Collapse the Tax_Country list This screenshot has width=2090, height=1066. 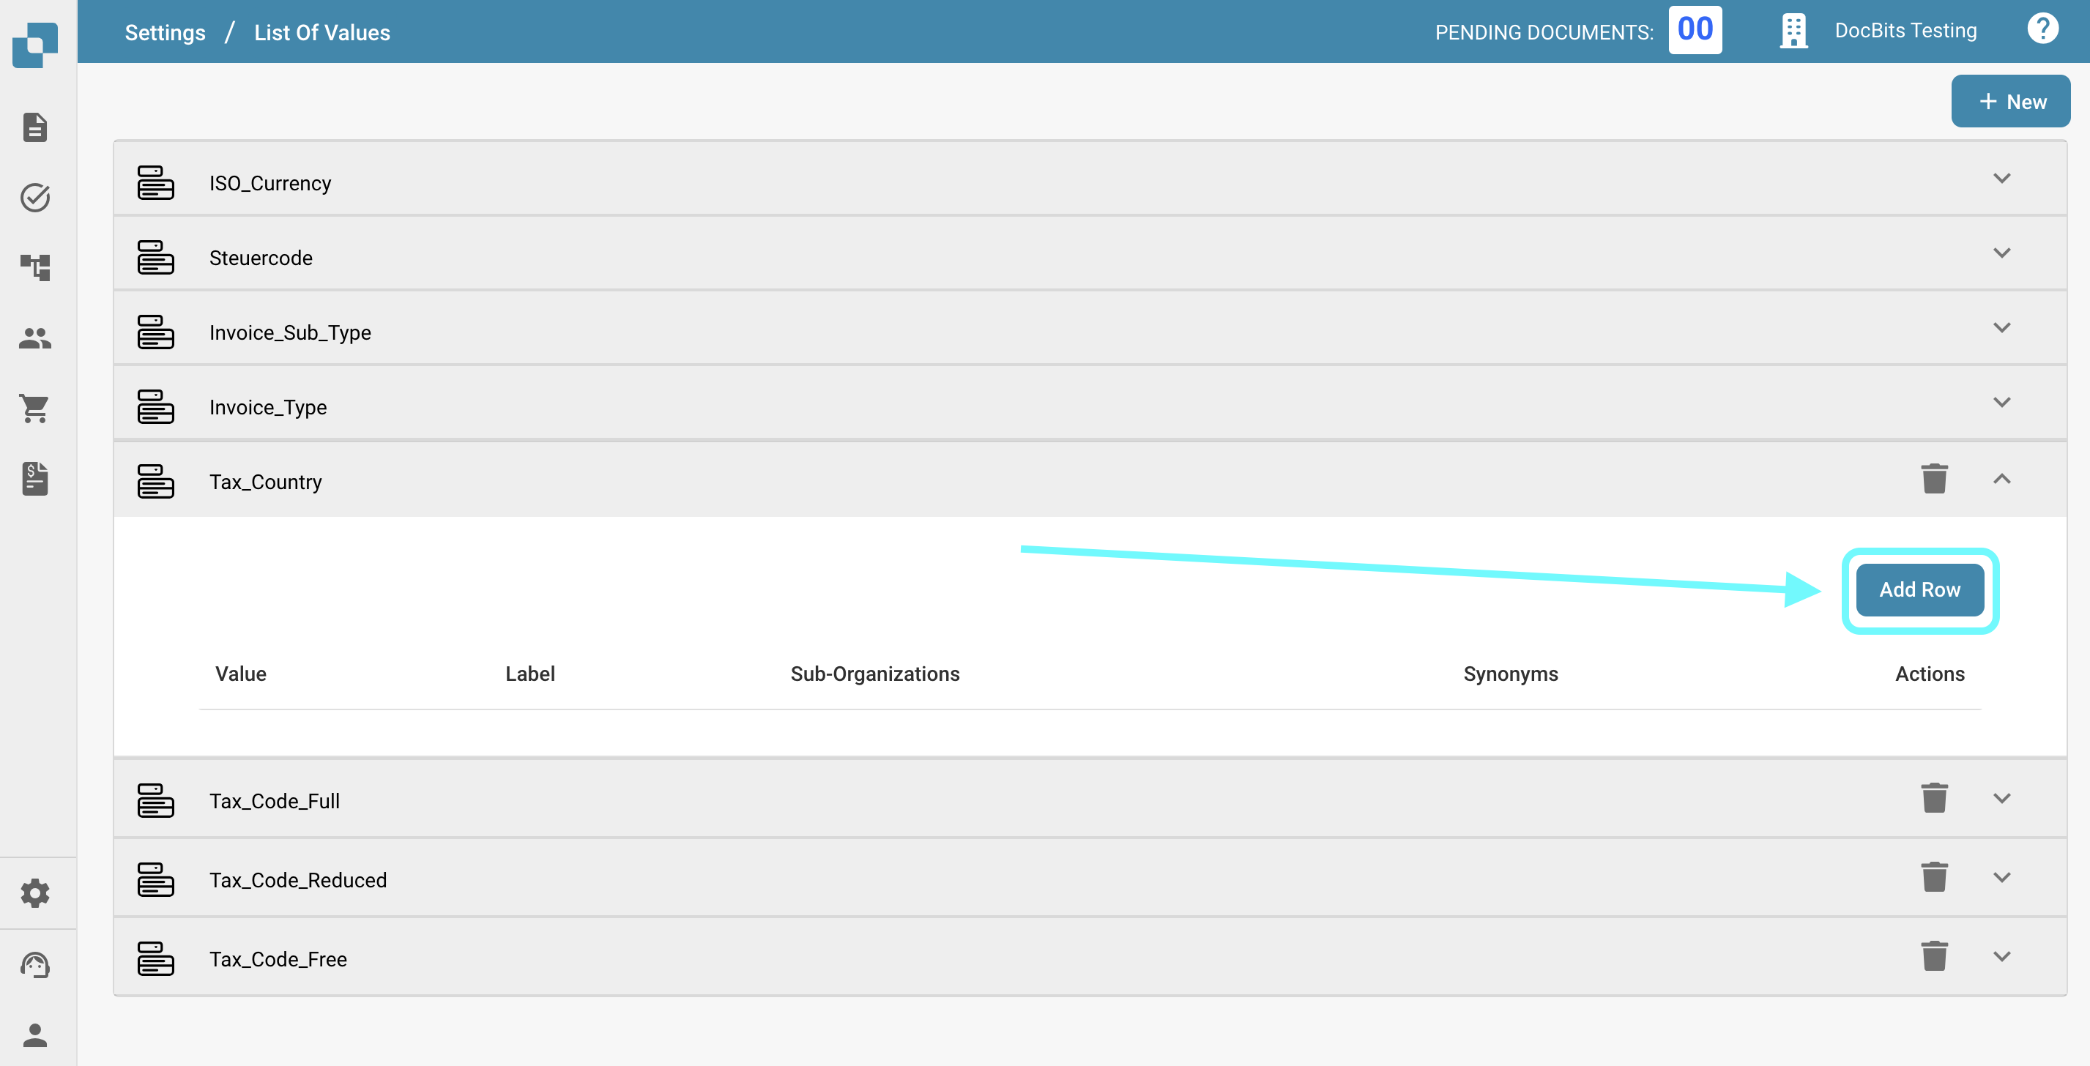[x=2001, y=479]
